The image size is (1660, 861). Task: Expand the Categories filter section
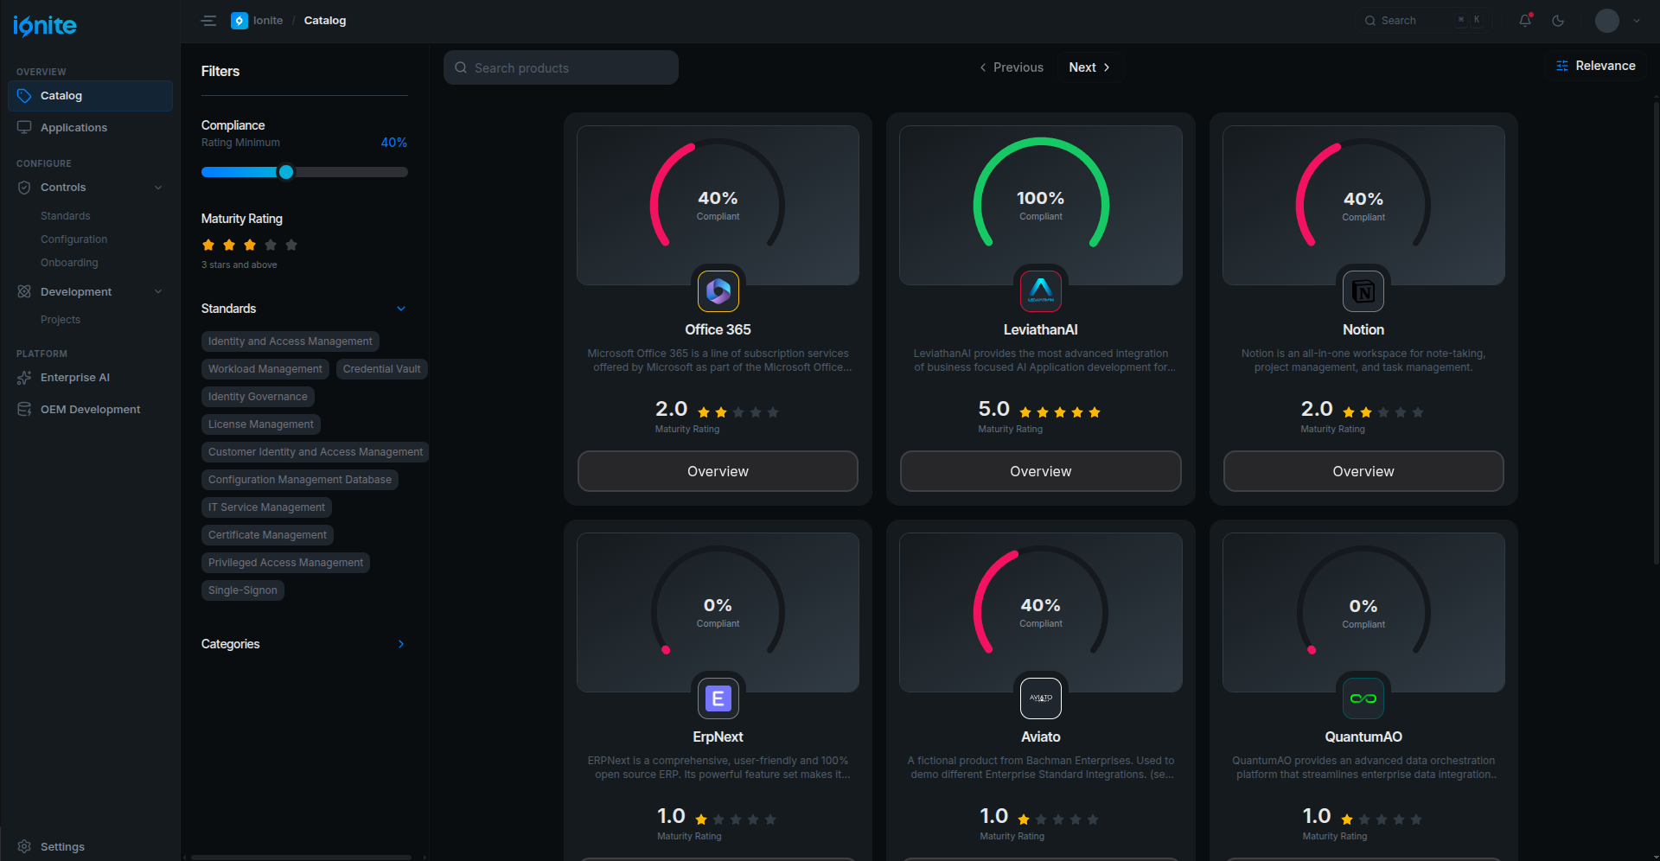tap(400, 644)
